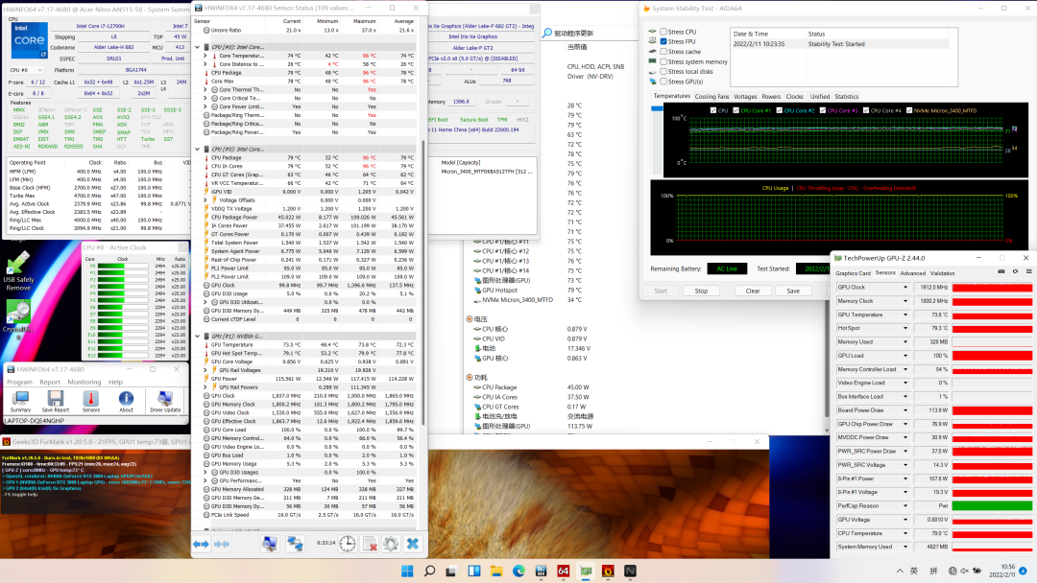
Task: Switch to Statistics tab in AIDA64
Action: click(x=847, y=97)
